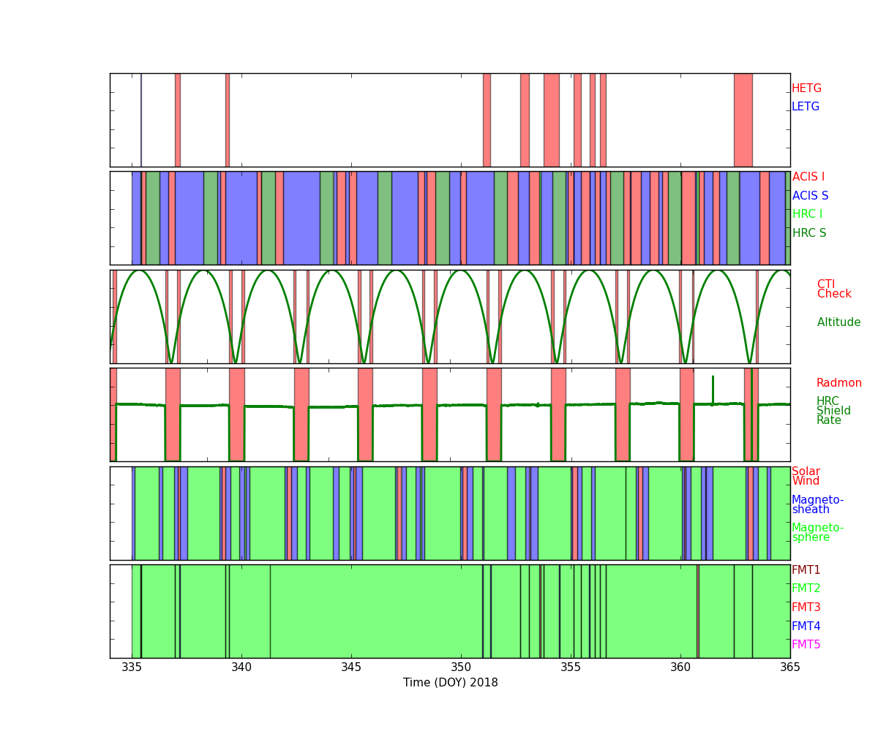Click the widest red HETG band in top panel
The width and height of the screenshot is (878, 731).
click(743, 120)
